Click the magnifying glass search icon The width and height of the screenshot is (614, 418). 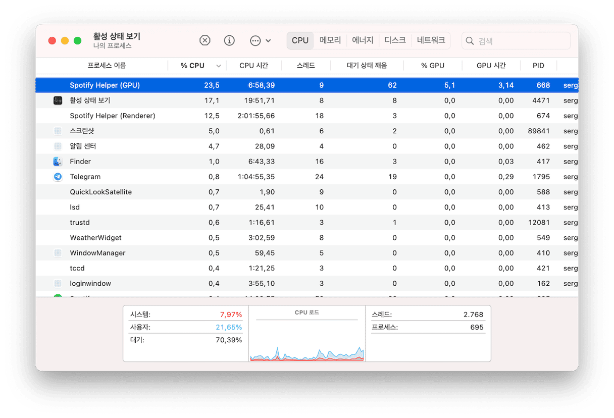(x=470, y=41)
